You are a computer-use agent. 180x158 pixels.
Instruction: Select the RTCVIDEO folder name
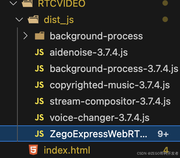61,3
